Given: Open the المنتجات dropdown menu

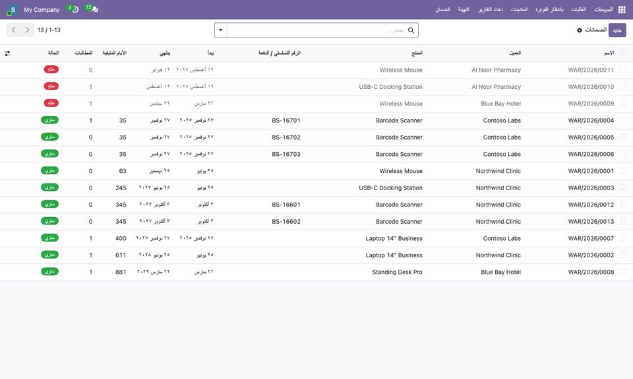Looking at the screenshot, I should pos(519,10).
